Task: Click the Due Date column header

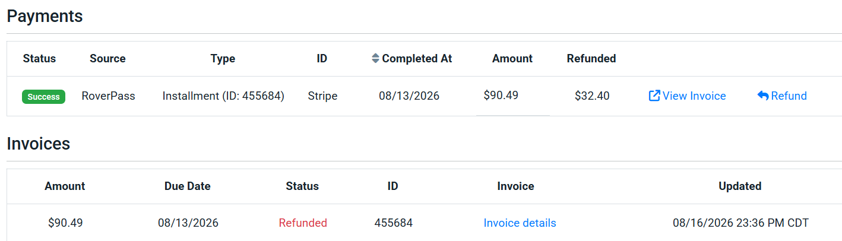Action: tap(188, 186)
